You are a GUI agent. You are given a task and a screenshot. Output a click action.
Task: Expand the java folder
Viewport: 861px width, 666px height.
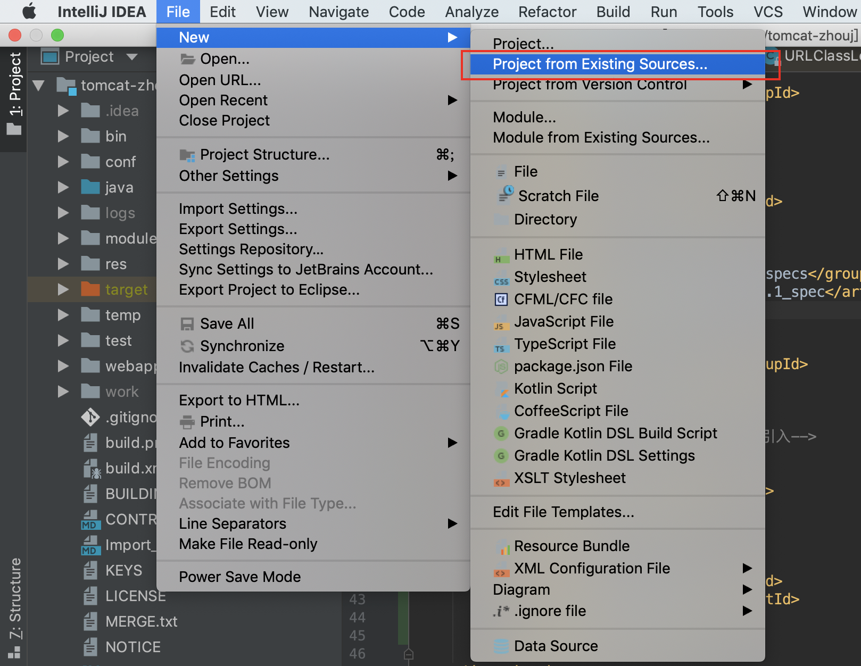(63, 187)
